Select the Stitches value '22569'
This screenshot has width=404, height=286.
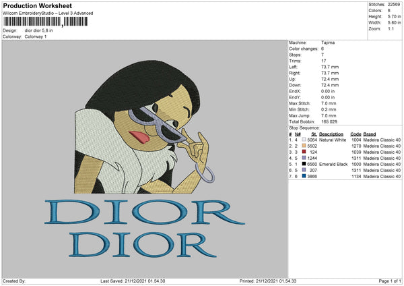pyautogui.click(x=394, y=5)
